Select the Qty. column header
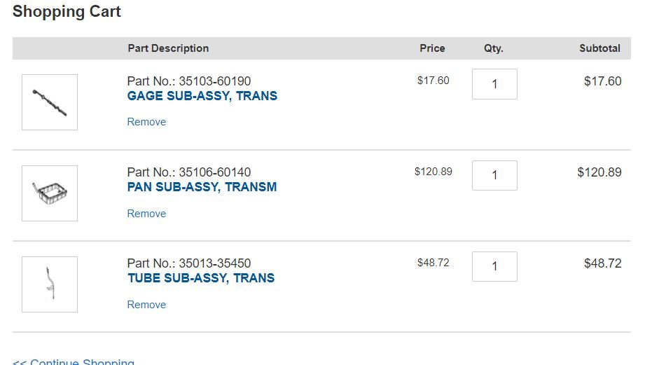 pos(494,48)
